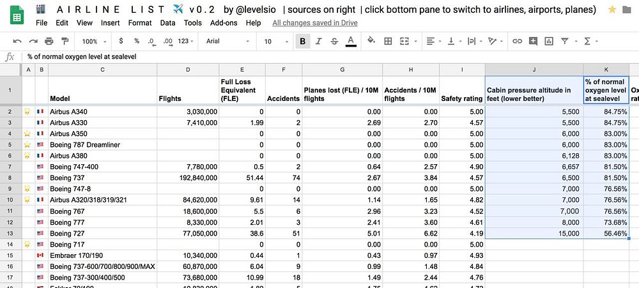Screen dimensions: 639x288
Task: Toggle italic formatting
Action: pyautogui.click(x=319, y=41)
